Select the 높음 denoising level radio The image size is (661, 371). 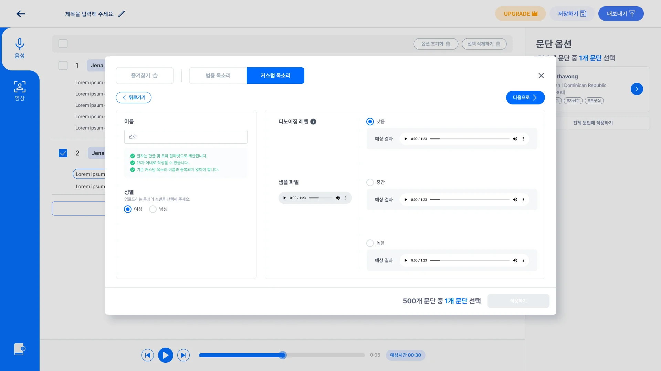(x=370, y=243)
